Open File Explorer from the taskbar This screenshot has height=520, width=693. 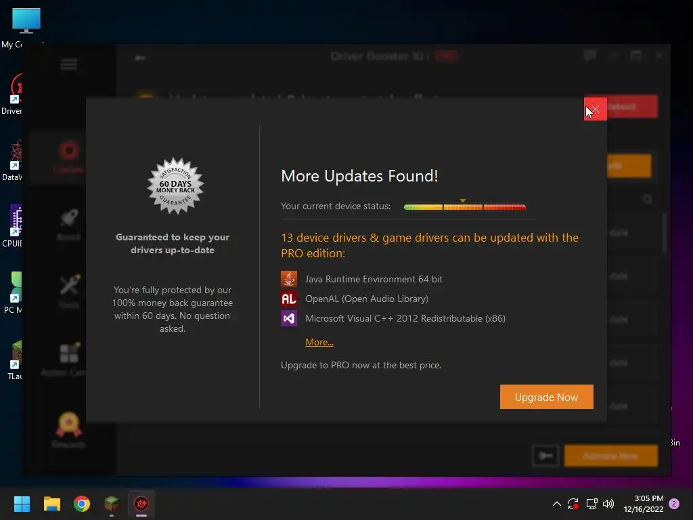tap(51, 504)
